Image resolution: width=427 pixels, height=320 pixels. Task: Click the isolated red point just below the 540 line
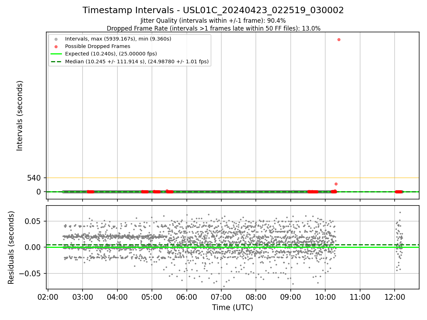pos(336,184)
